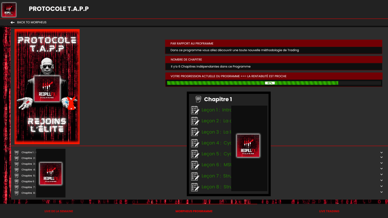Expand the Chapitre 2 row chevron

[x=382, y=157]
